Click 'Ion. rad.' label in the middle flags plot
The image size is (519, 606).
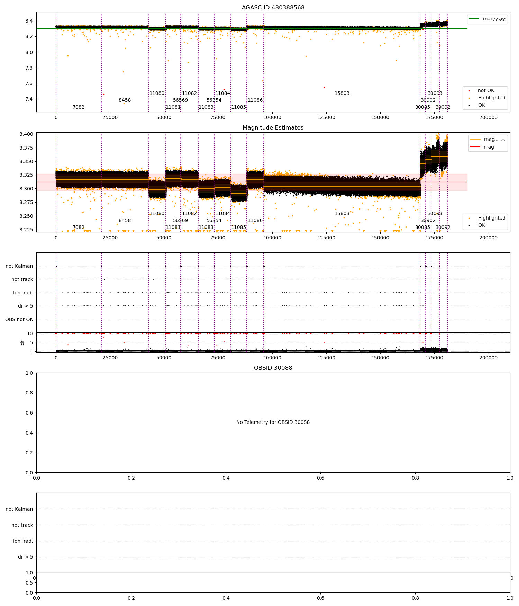[x=23, y=293]
